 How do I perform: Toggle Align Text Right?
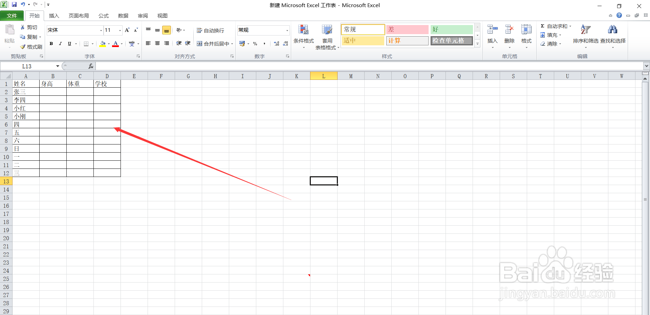167,43
